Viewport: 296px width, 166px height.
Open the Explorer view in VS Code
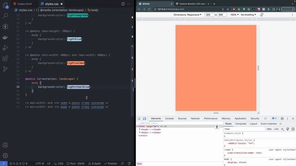(x=5, y=5)
